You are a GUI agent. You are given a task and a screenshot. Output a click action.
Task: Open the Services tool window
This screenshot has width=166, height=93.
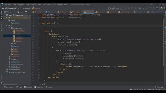[39, 87]
